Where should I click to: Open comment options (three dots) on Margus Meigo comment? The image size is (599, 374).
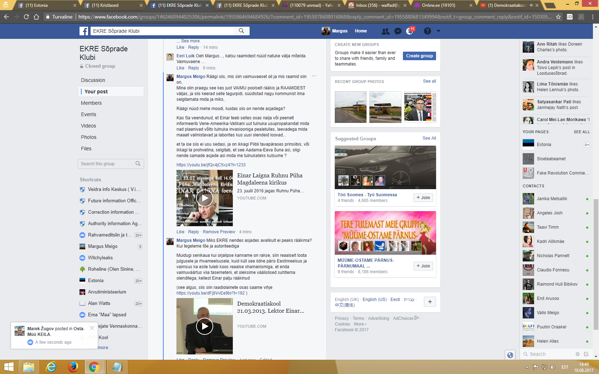314,76
